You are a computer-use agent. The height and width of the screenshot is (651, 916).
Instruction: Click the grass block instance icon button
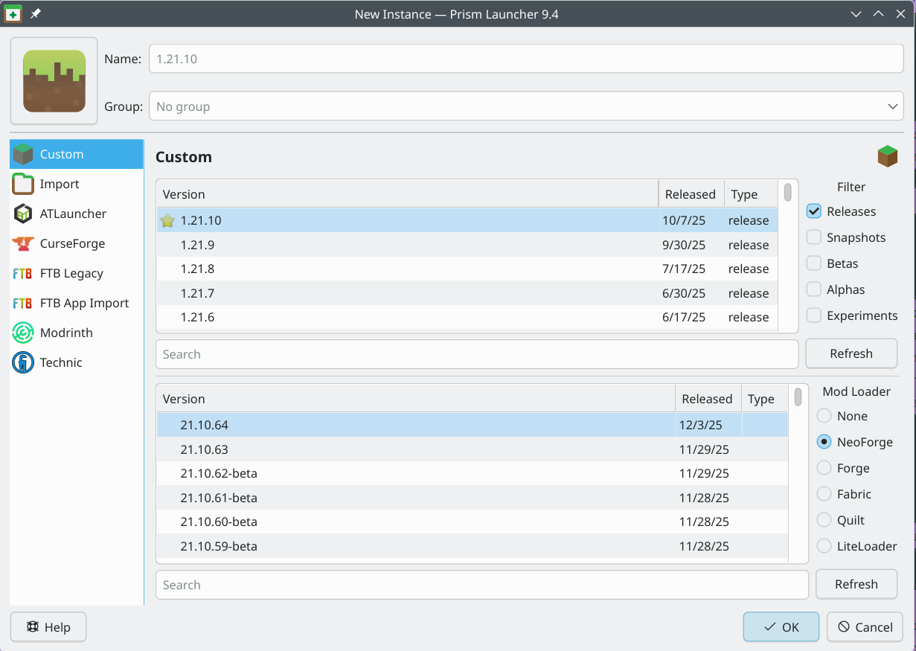[54, 80]
